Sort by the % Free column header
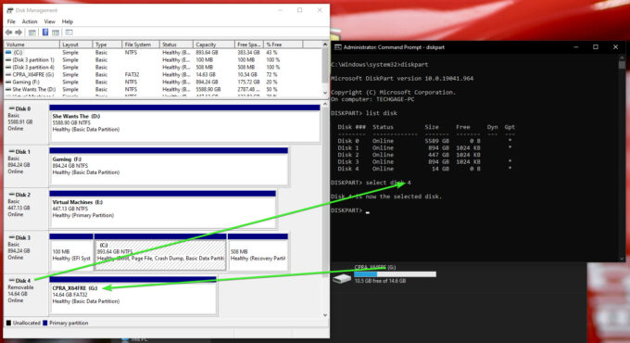The width and height of the screenshot is (630, 343). 283,44
